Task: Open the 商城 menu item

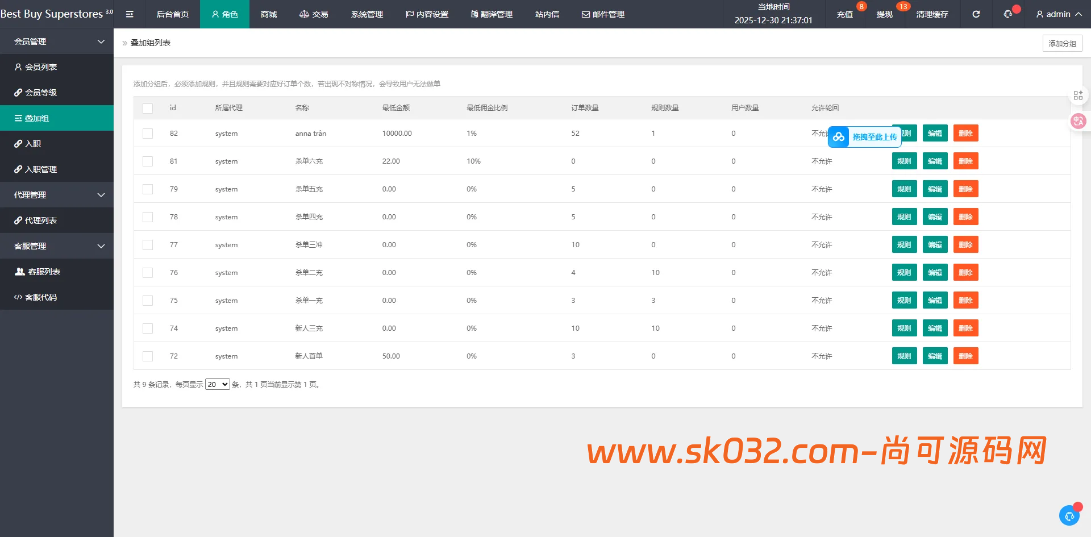Action: [x=268, y=14]
